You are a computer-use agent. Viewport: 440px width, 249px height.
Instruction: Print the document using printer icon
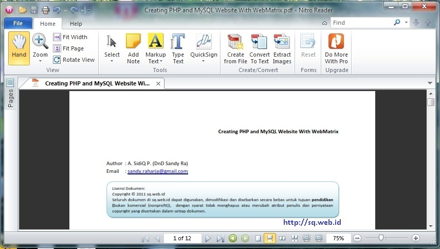(x=45, y=10)
